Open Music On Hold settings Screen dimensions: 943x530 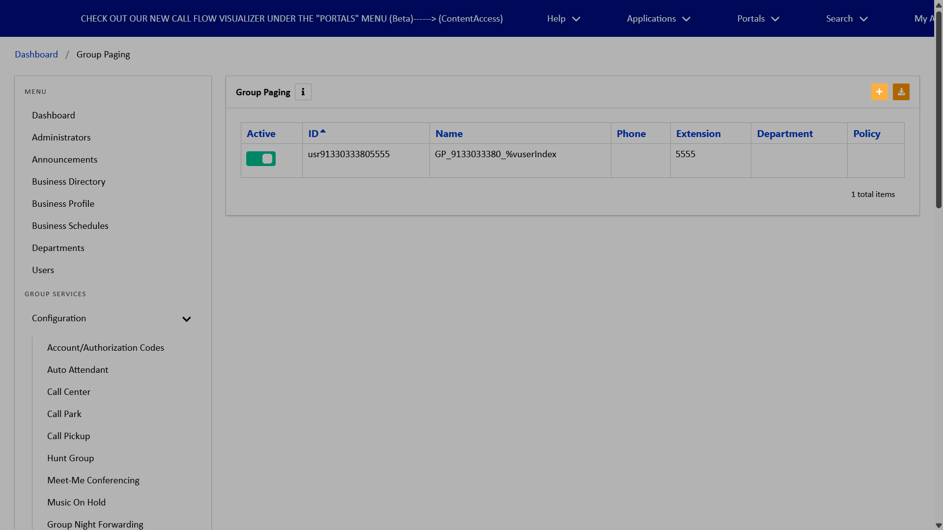(76, 502)
